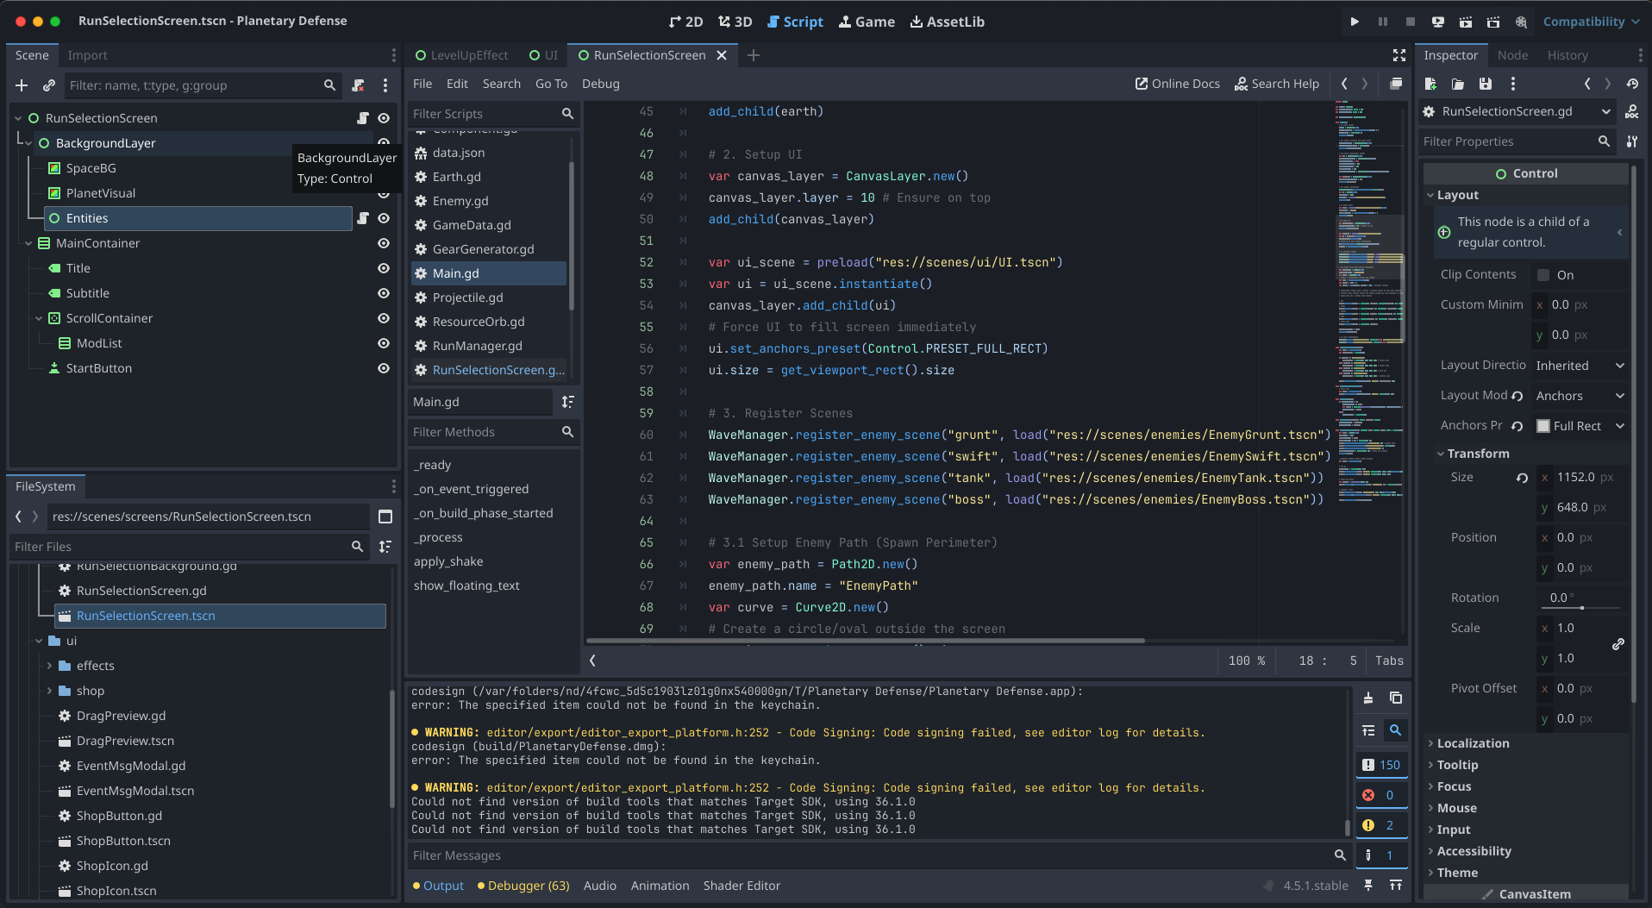Adjust the Rotation slider
Image resolution: width=1652 pixels, height=908 pixels.
click(x=1581, y=607)
